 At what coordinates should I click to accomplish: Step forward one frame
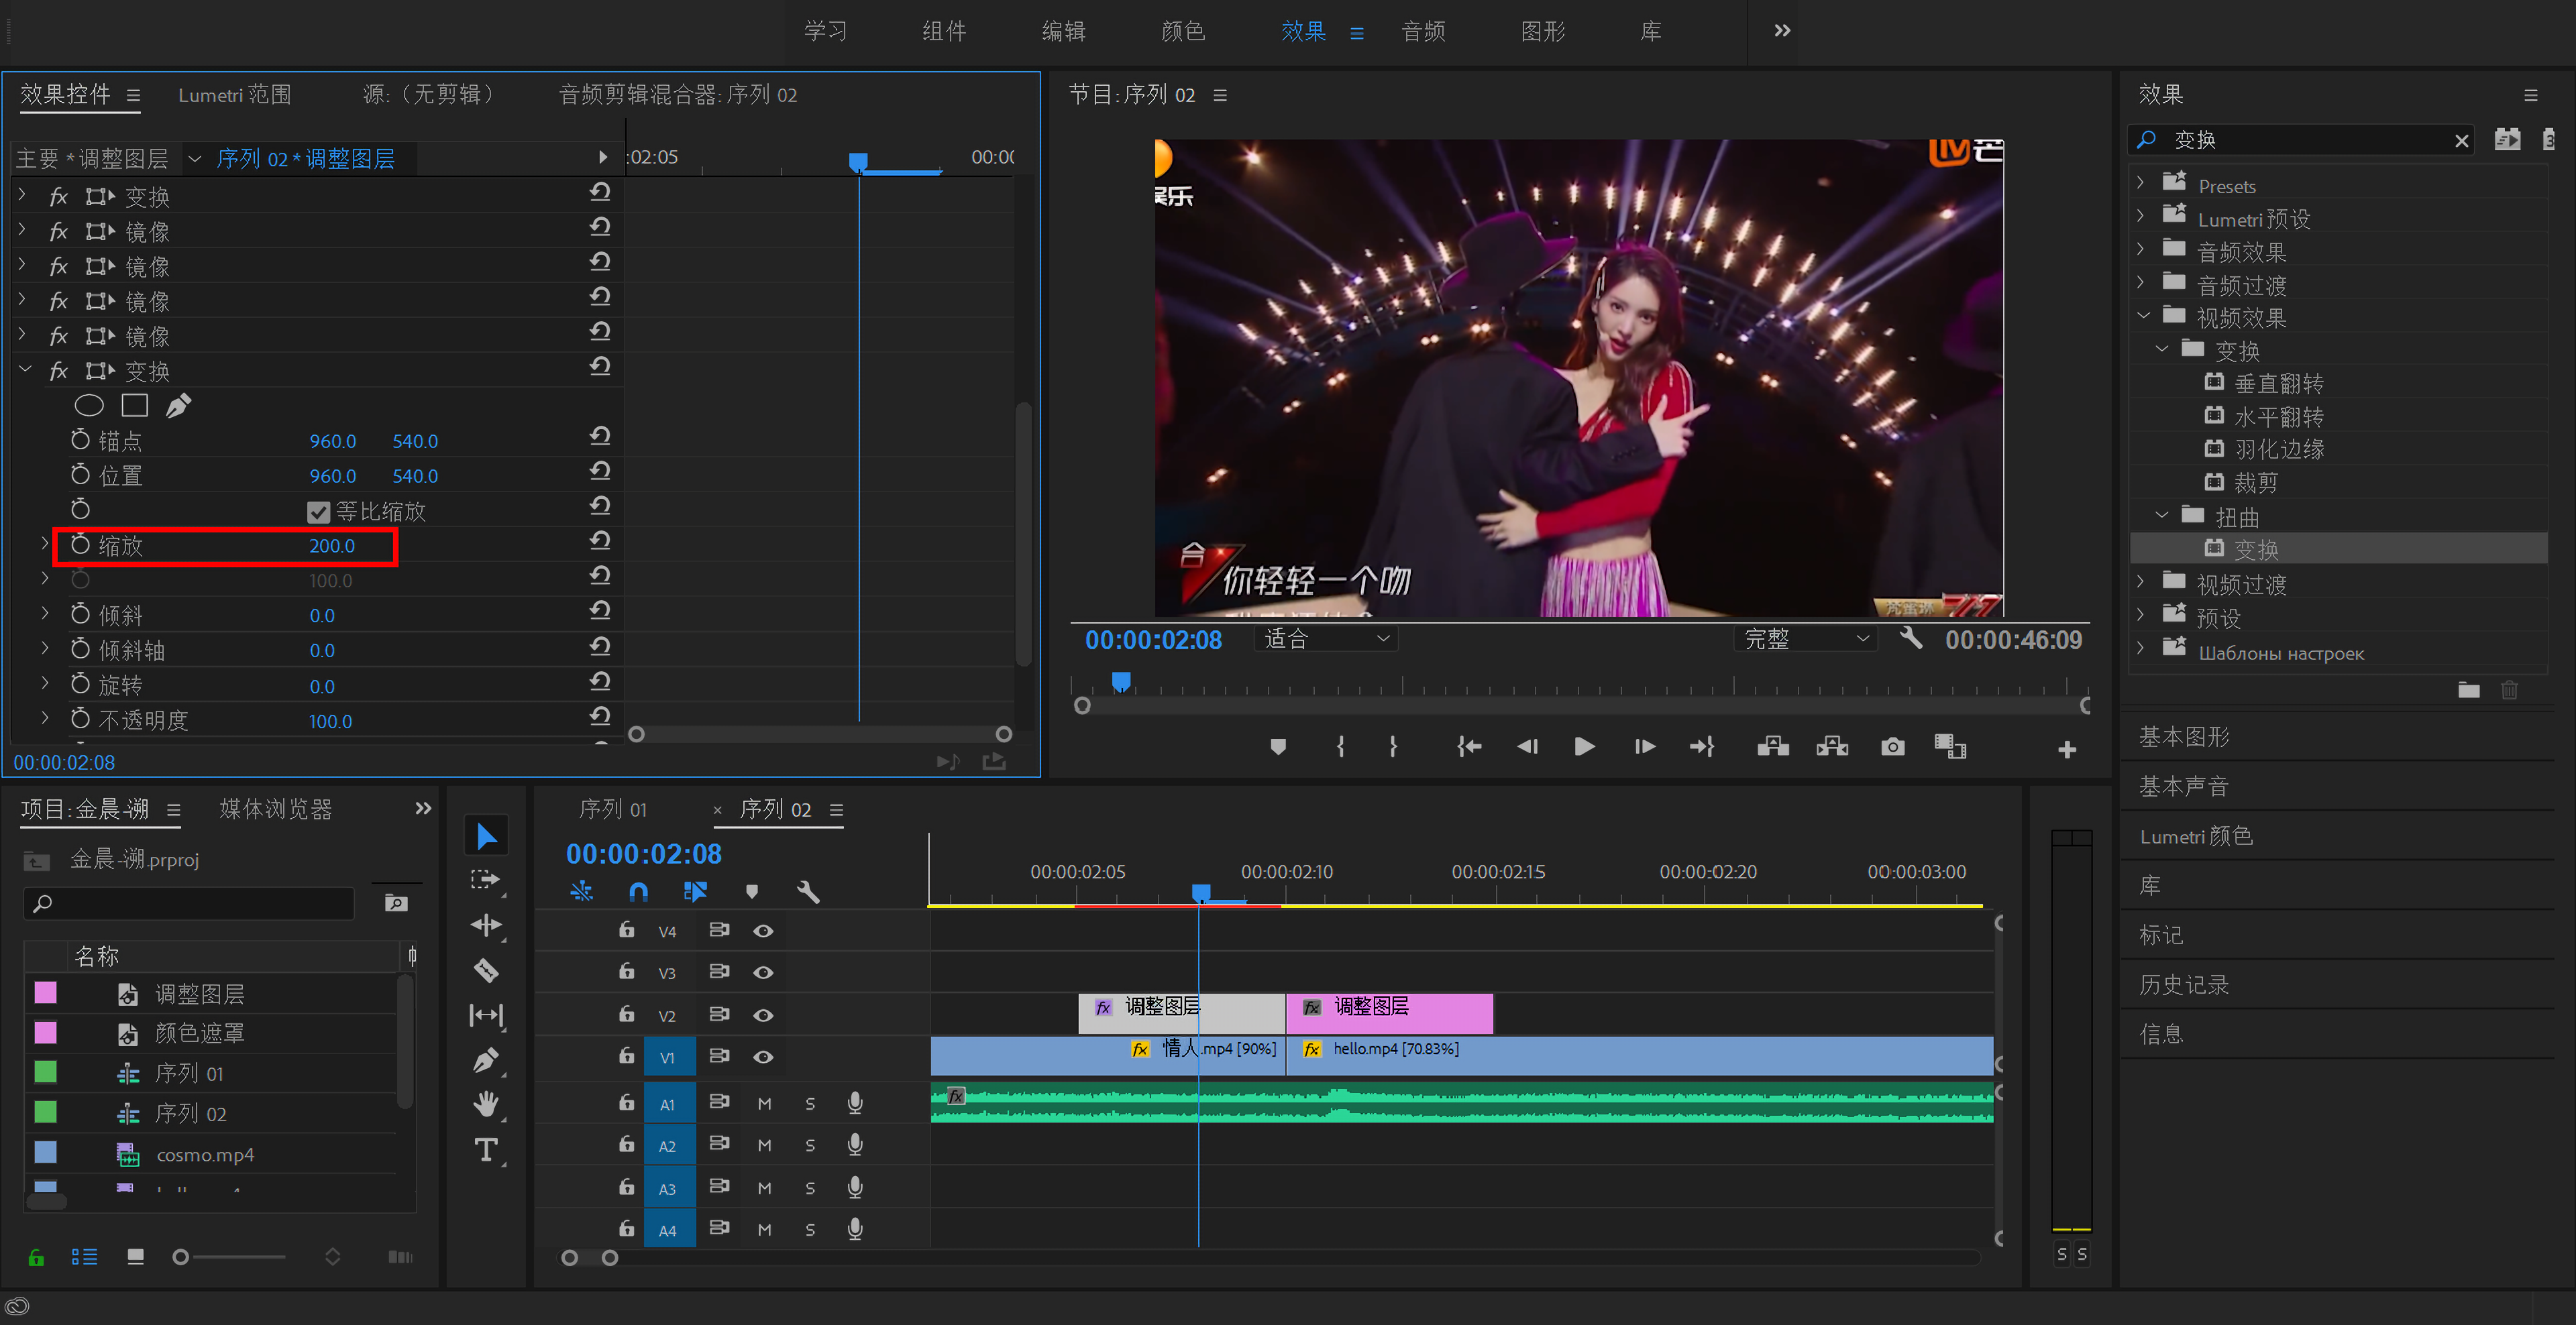[1645, 746]
